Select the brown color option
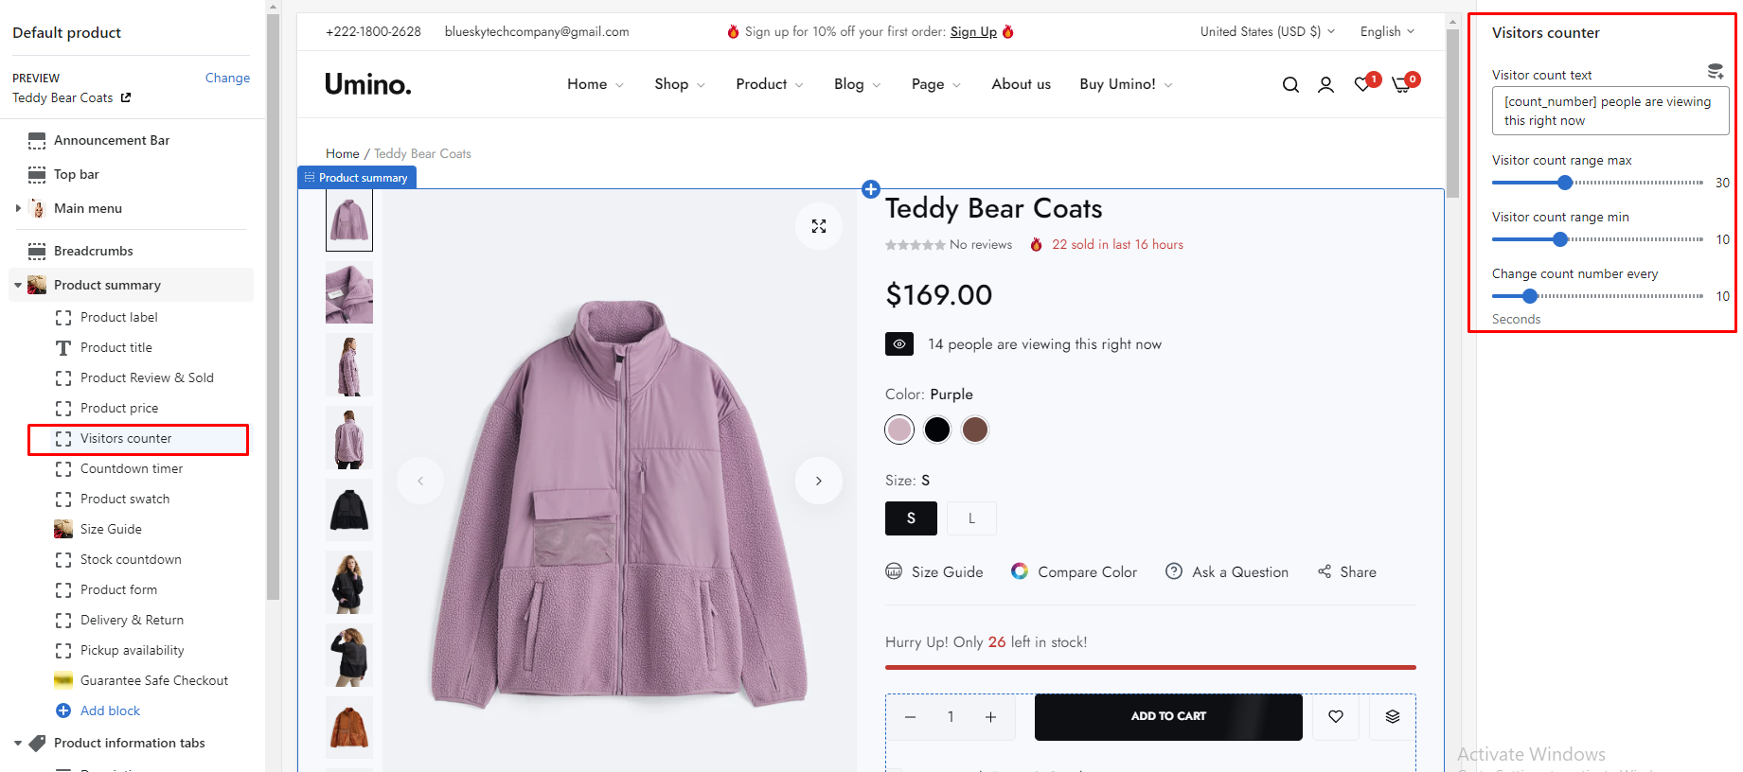Viewport: 1743px width, 772px height. tap(975, 430)
